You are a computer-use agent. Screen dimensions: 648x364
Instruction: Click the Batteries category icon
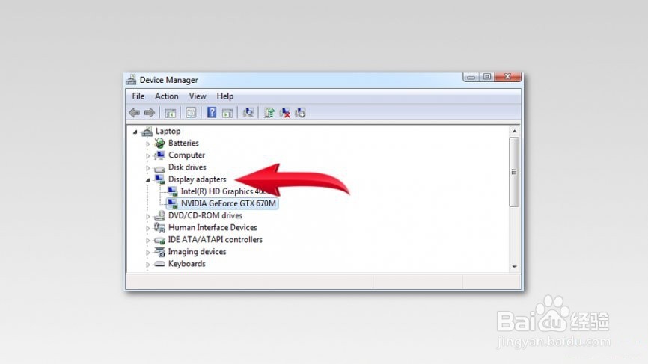click(x=159, y=144)
